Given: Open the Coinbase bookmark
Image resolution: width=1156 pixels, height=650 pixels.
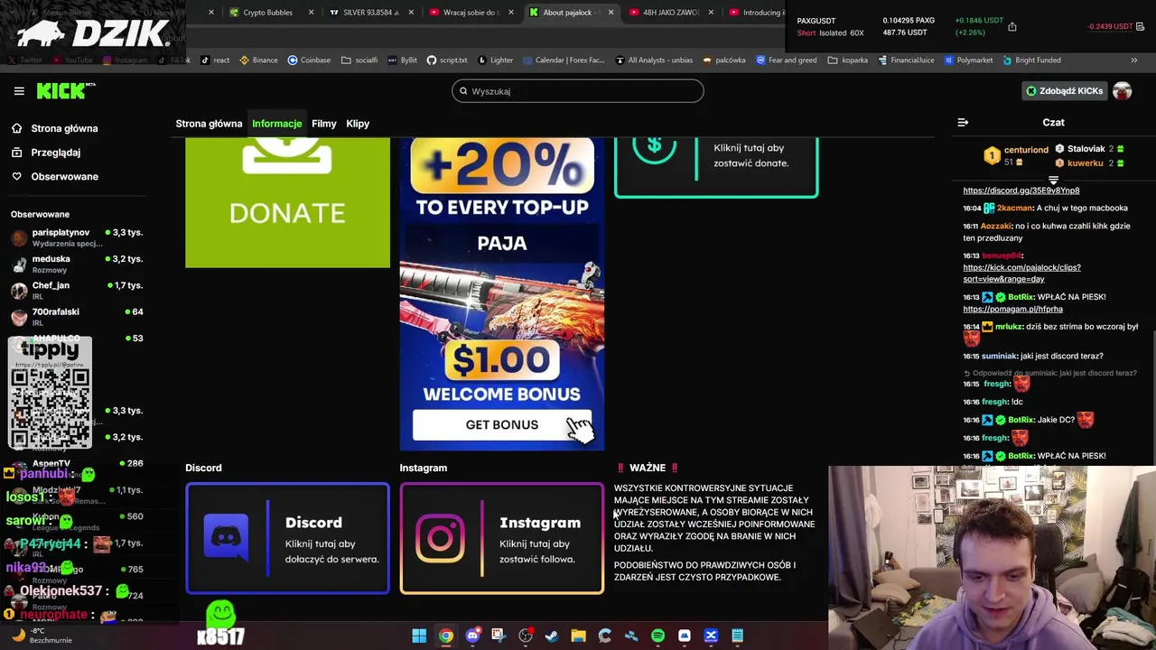Looking at the screenshot, I should pos(309,60).
